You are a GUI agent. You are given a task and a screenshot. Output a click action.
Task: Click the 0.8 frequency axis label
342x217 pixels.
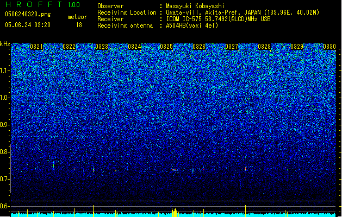tap(4, 152)
